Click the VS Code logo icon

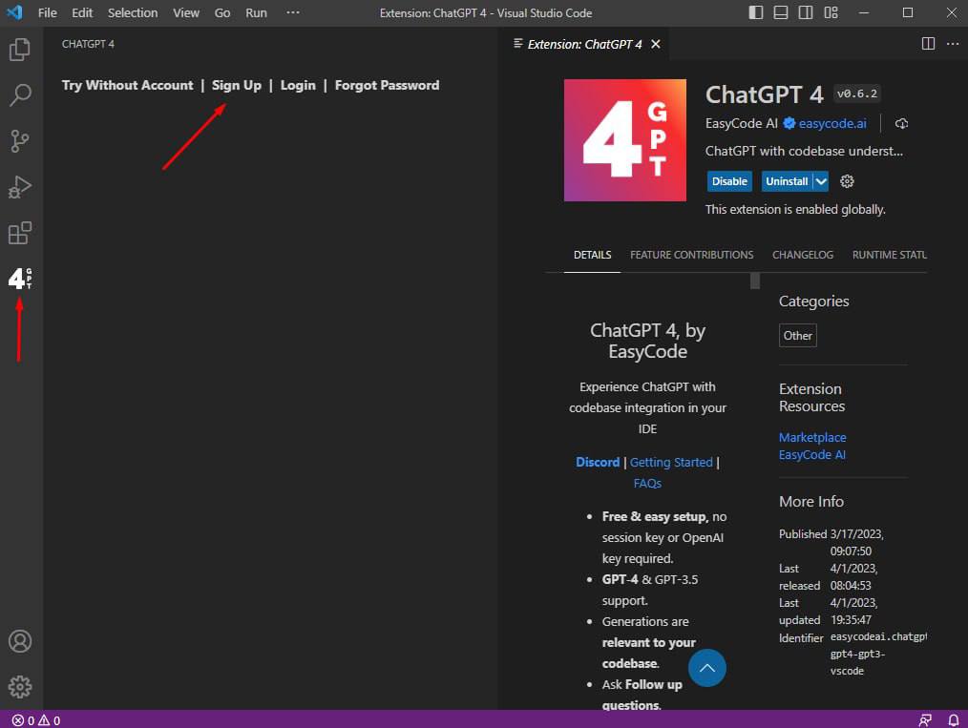(x=13, y=12)
